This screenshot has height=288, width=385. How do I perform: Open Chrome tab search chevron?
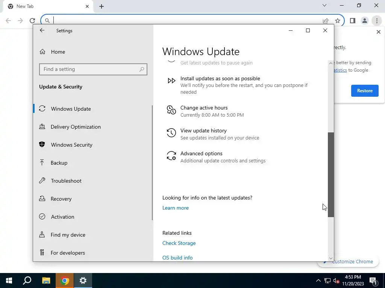(x=324, y=5)
